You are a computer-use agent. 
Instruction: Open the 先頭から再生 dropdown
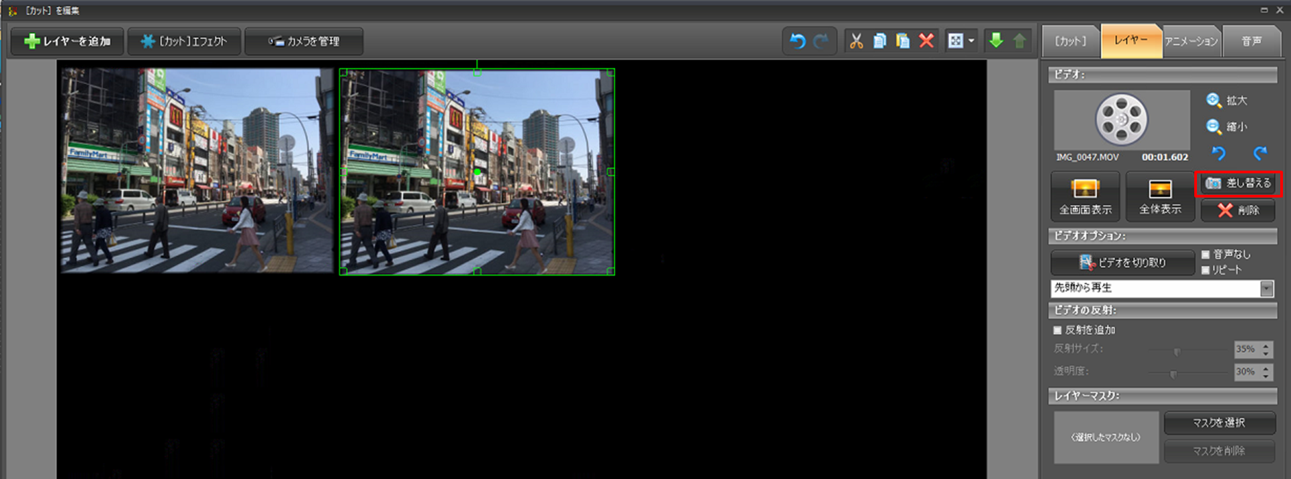pyautogui.click(x=1266, y=288)
